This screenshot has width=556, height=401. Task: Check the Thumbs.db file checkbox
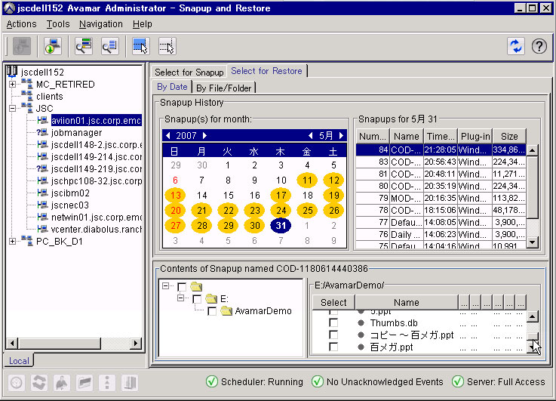(333, 322)
